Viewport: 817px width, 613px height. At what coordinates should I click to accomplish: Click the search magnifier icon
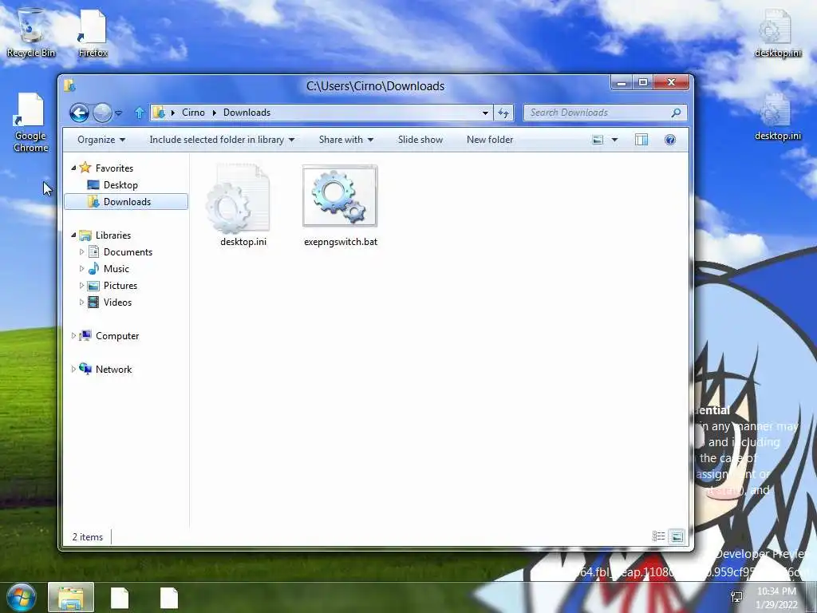coord(677,113)
